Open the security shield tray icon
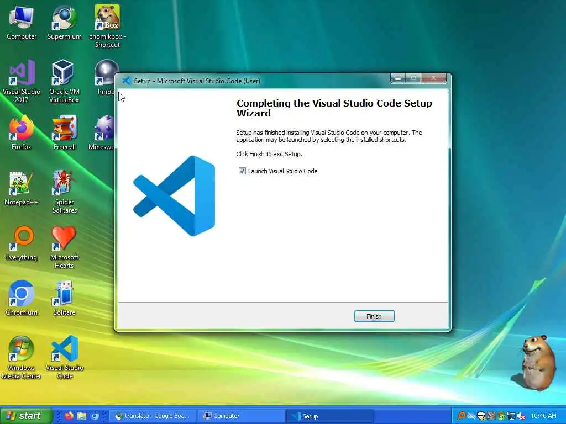Image resolution: width=566 pixels, height=424 pixels. coord(481,416)
